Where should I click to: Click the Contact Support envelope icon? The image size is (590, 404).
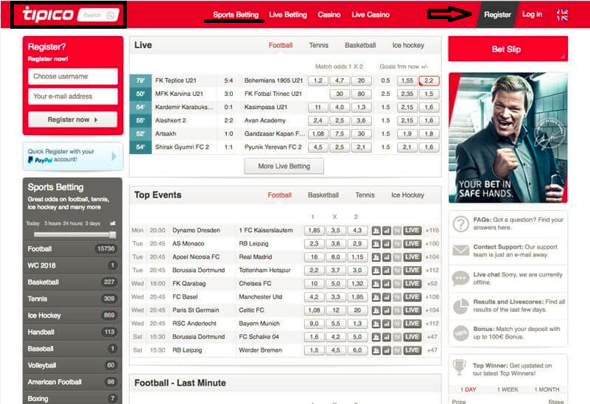pyautogui.click(x=460, y=250)
